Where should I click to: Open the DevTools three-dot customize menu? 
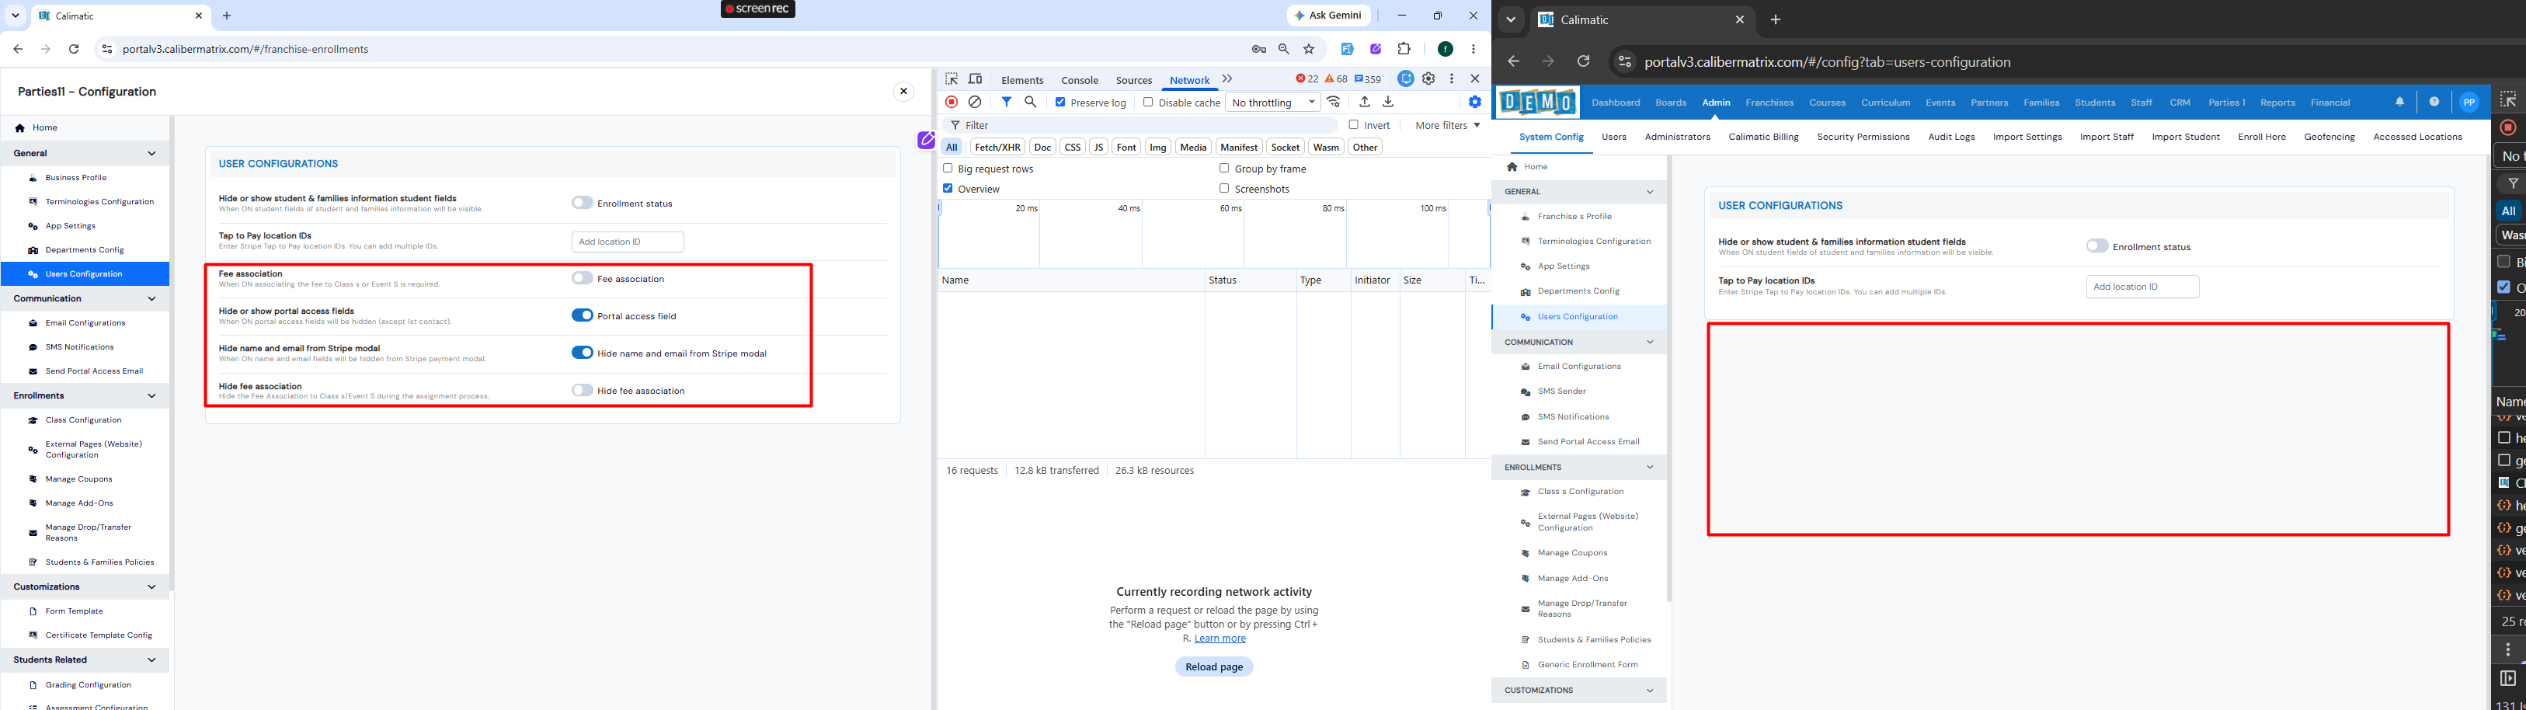click(x=1453, y=79)
